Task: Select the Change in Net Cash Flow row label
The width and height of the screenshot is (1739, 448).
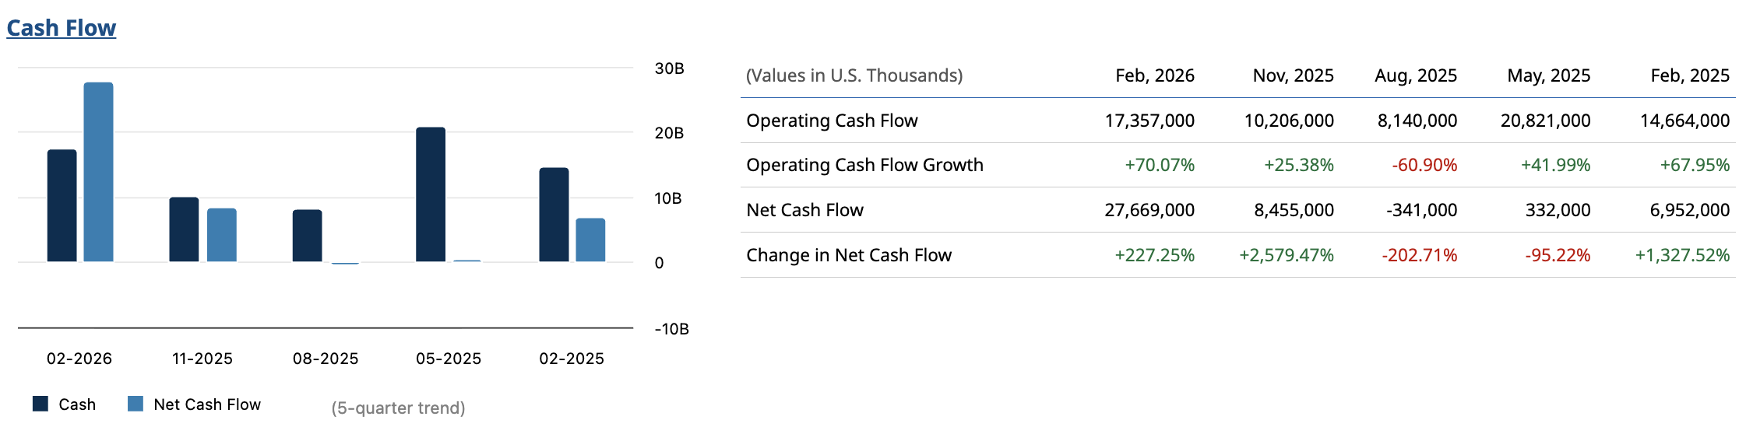Action: (849, 255)
